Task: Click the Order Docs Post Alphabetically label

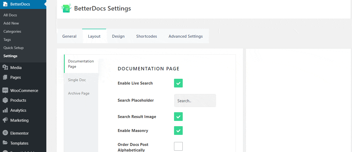Action: click(x=133, y=147)
